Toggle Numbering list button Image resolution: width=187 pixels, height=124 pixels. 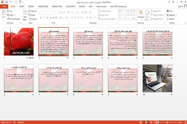coord(77,12)
